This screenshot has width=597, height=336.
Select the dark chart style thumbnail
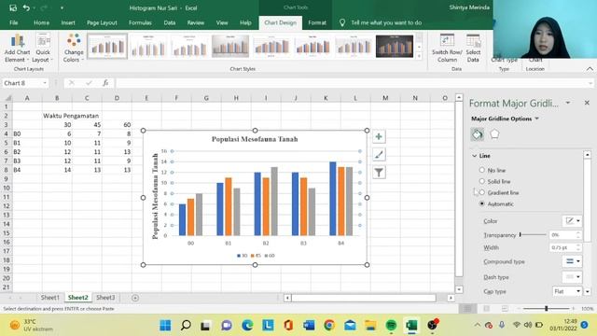[x=395, y=47]
